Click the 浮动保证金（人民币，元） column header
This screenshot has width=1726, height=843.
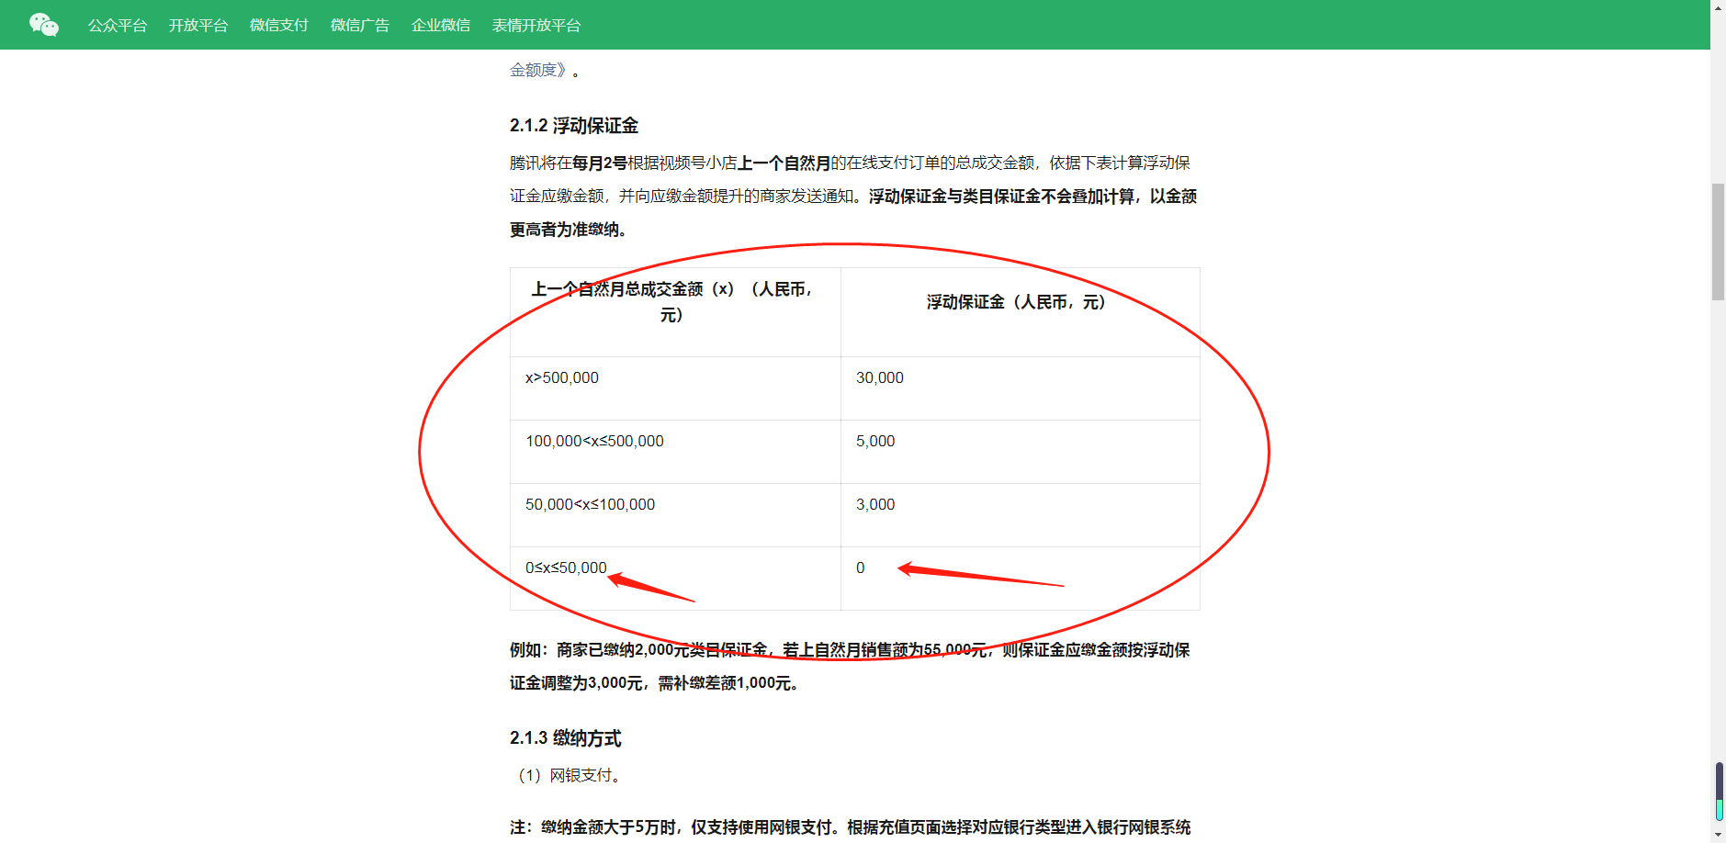(1020, 312)
